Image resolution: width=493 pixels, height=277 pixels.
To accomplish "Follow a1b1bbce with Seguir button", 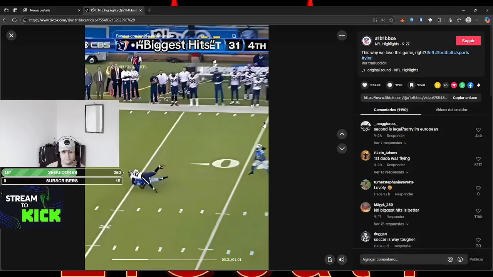I will [x=468, y=41].
